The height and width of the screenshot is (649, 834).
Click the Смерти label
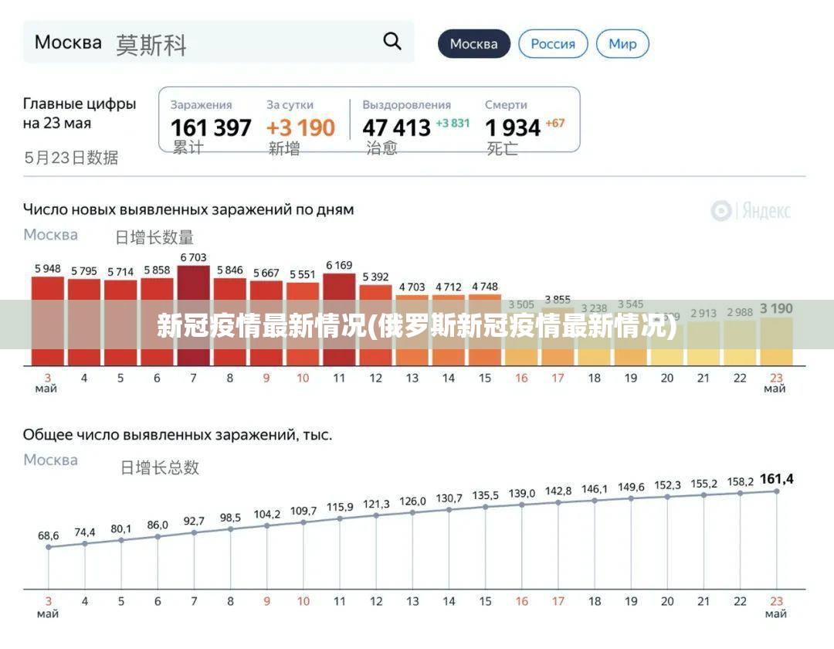point(506,105)
